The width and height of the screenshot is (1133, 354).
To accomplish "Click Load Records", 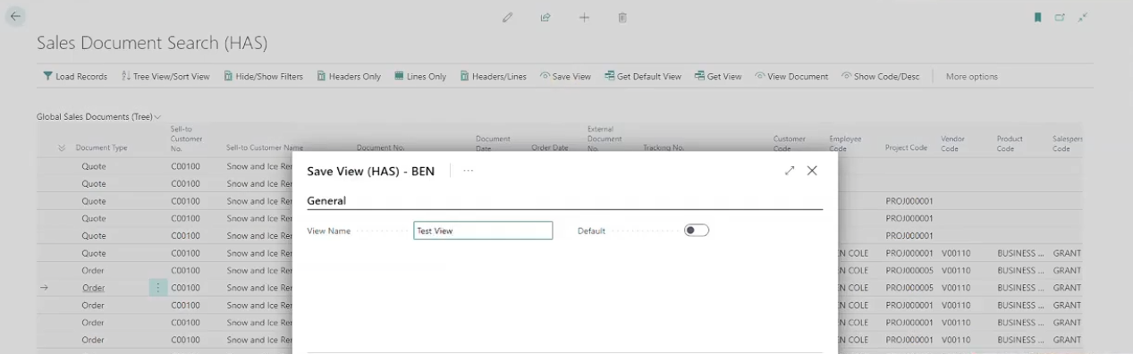I will (75, 77).
